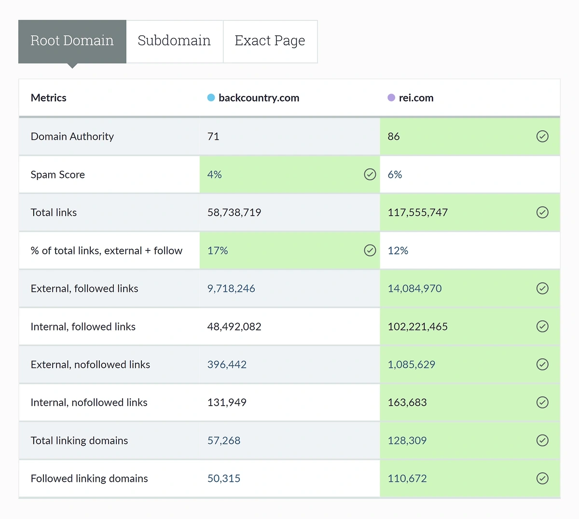
Task: Click the checkmark icon next to 1,085,629
Action: tap(542, 364)
